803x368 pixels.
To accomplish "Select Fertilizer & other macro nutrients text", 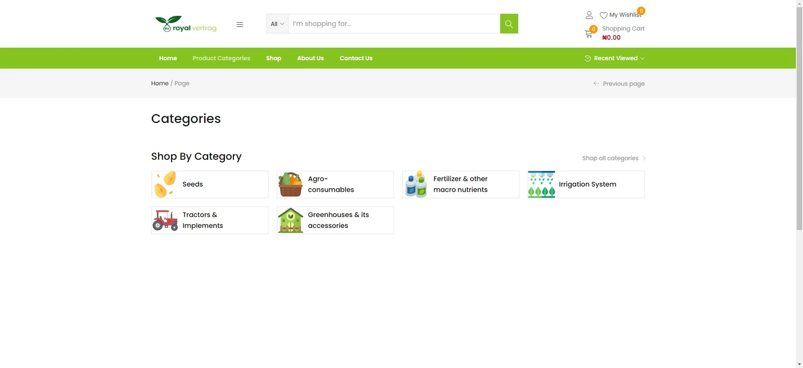I will click(x=460, y=184).
